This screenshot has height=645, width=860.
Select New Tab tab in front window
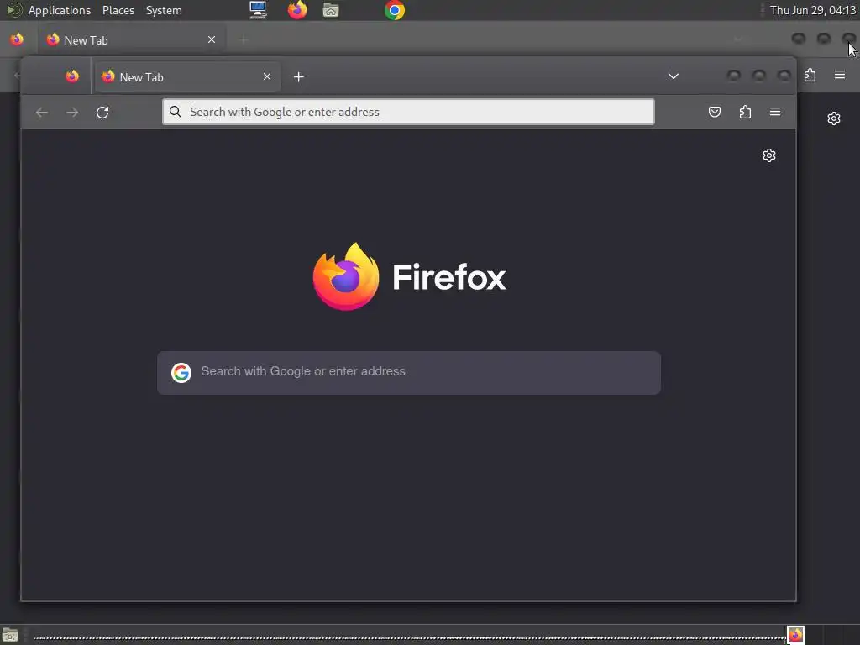(x=187, y=76)
